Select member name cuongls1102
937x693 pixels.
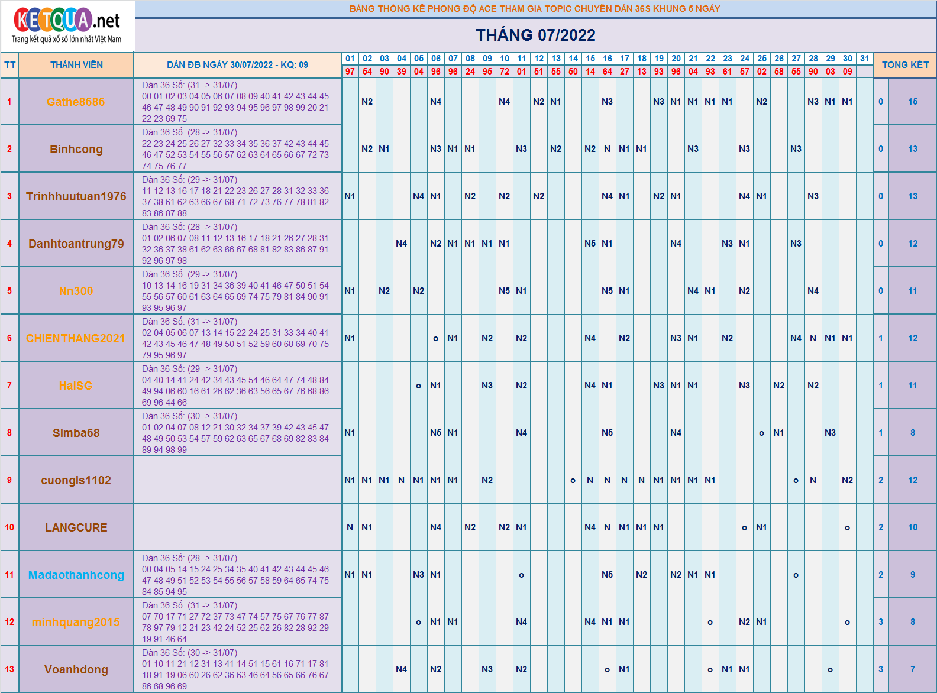tap(76, 480)
